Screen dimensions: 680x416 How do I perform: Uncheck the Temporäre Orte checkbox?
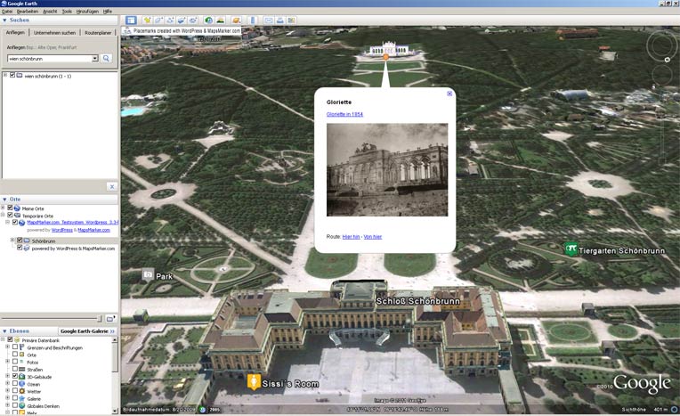(x=10, y=215)
